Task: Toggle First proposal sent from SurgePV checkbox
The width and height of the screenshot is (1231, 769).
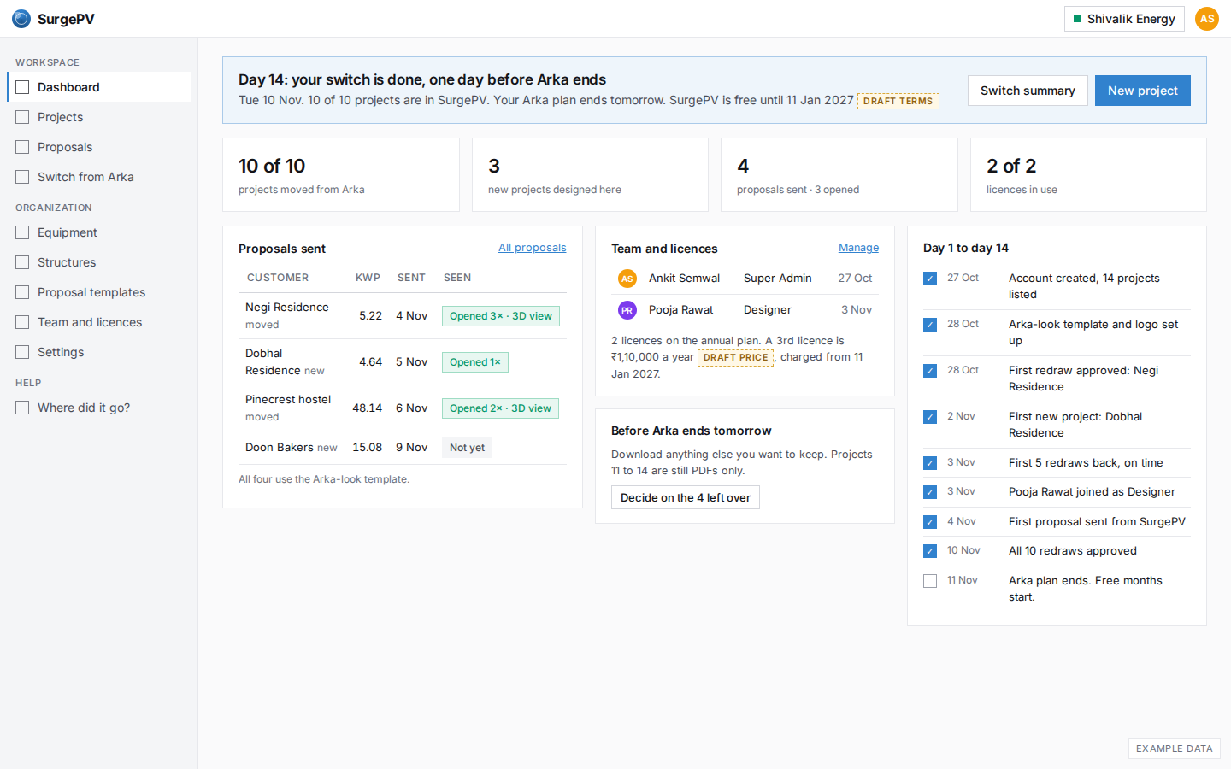Action: tap(930, 522)
